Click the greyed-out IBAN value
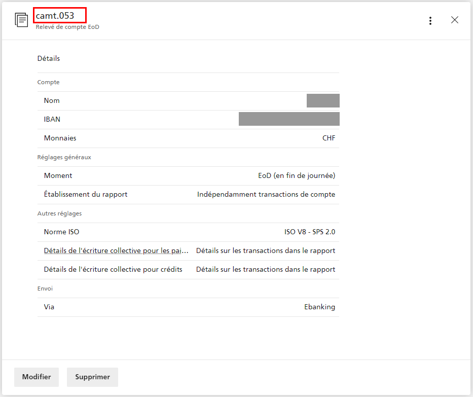473x397 pixels. pos(289,119)
